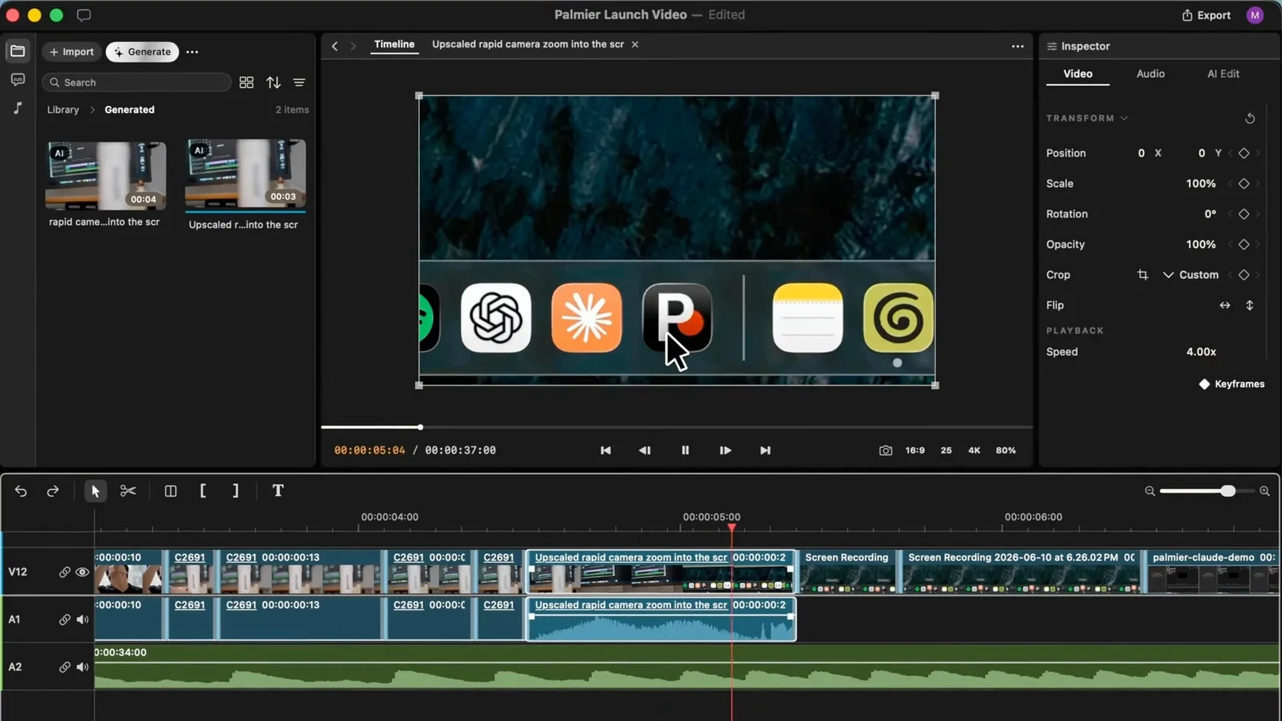Screen dimensions: 1282x721
Task: Change the 16:9 aspect ratio setting
Action: [x=915, y=451]
